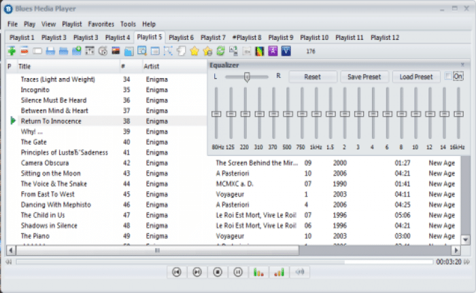Switch to the #Playlist 8 tab
476x293 pixels.
click(x=247, y=38)
